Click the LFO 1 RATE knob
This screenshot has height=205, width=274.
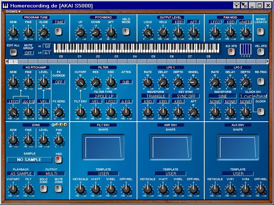[x=148, y=82]
